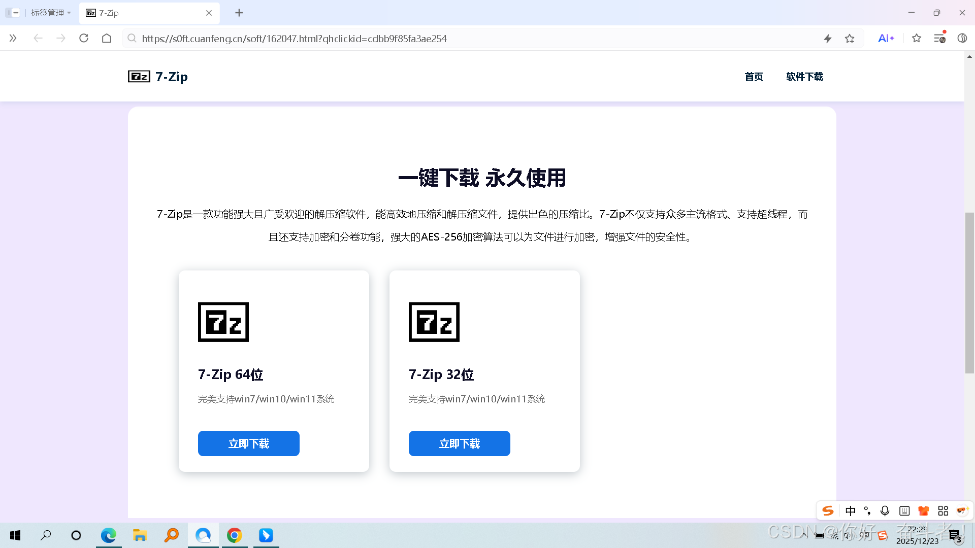Click the 7-Zip 32位 logo image
975x548 pixels.
434,322
